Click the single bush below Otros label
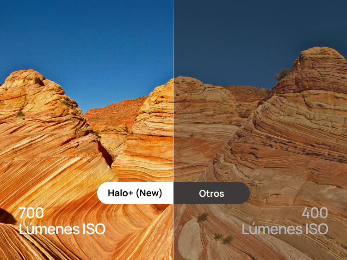The image size is (347, 260). (203, 217)
